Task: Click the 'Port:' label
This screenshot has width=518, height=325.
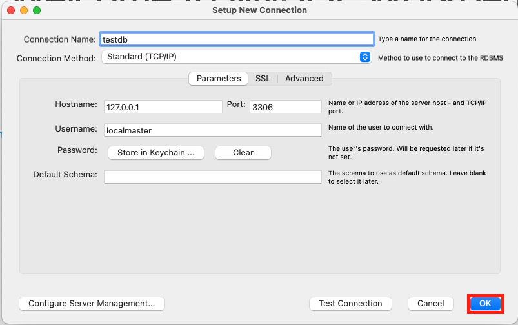Action: pos(236,104)
